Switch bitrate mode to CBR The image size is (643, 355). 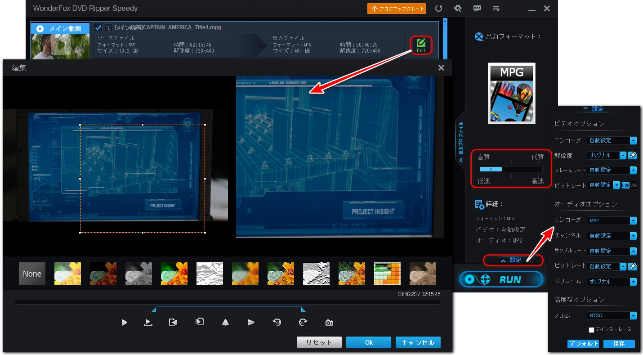coord(625,185)
